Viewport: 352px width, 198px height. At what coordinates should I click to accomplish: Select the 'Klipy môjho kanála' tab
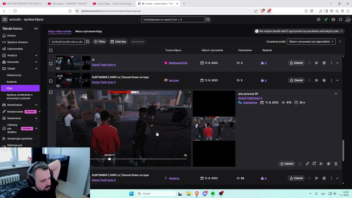click(60, 31)
